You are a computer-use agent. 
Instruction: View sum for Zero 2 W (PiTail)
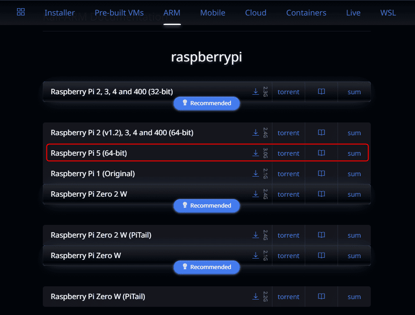coord(354,235)
